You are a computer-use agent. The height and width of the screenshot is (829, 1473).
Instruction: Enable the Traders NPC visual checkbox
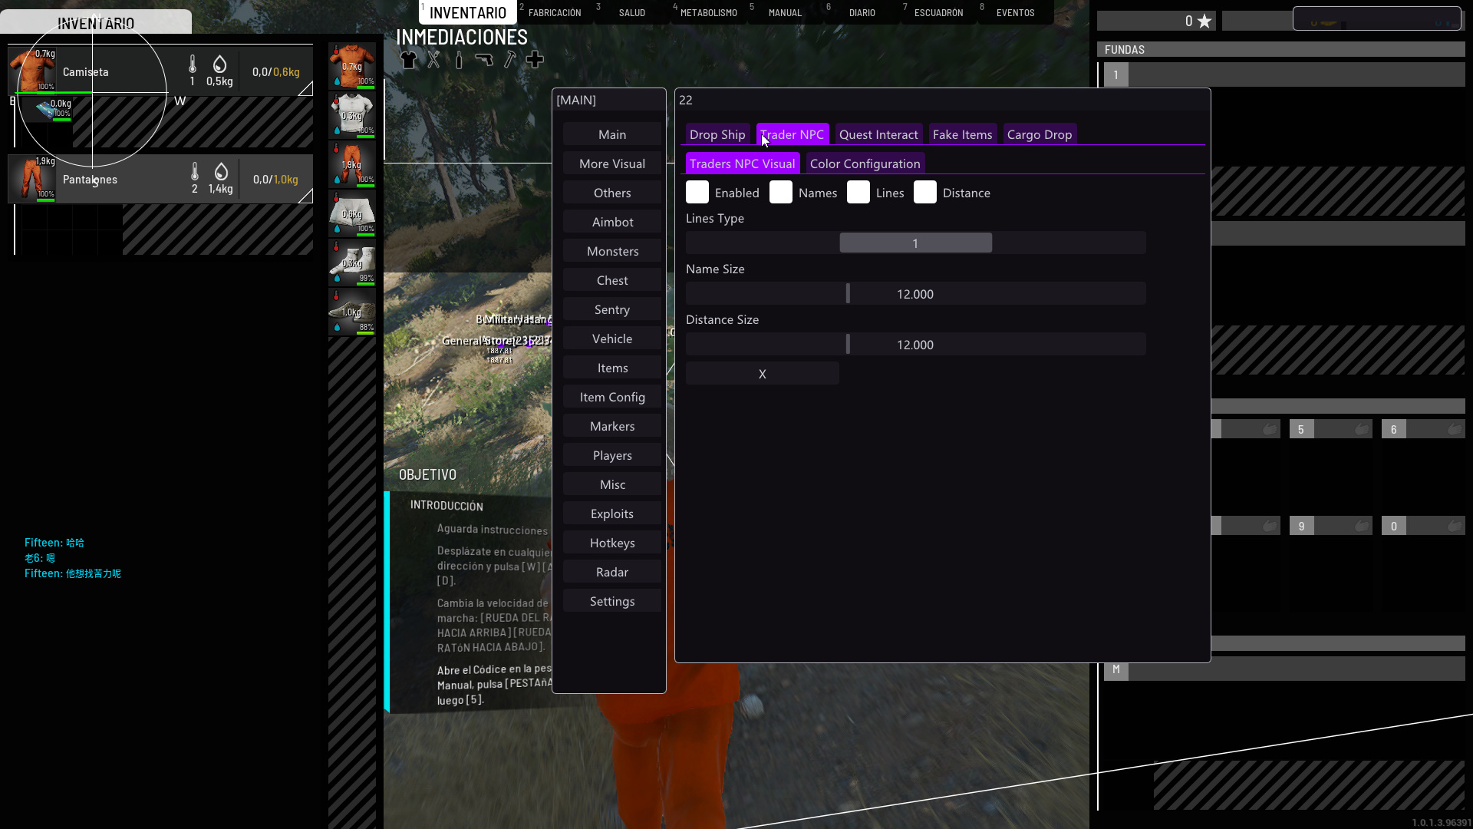click(697, 193)
